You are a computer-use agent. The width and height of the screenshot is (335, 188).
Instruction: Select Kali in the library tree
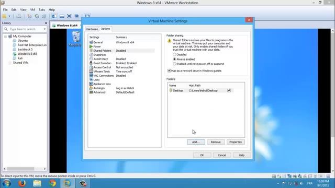coord(20,58)
